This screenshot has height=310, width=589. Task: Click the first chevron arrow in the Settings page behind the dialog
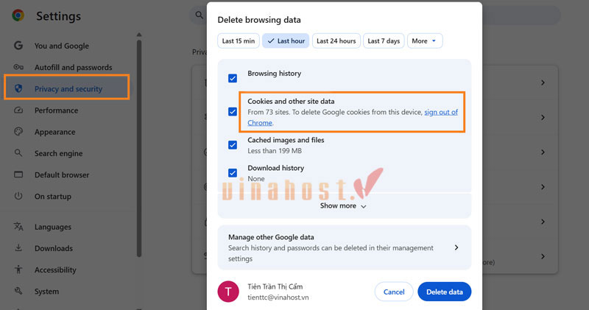click(543, 82)
